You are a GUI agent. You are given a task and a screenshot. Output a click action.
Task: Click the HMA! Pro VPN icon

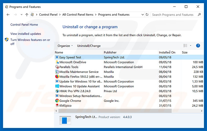coord(57,91)
